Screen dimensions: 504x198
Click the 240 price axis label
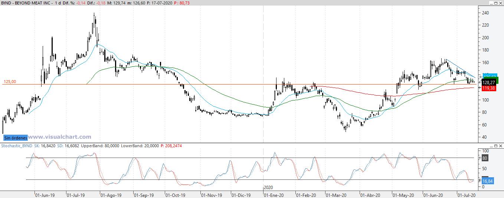(x=485, y=13)
